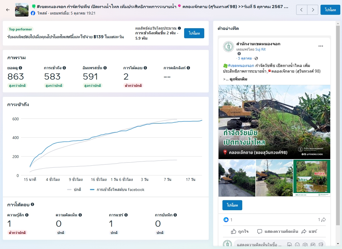Toggle การเข้าถึงโพสต์บน Facebook legend item
Screen dimensions: 342x249
(x=117, y=190)
